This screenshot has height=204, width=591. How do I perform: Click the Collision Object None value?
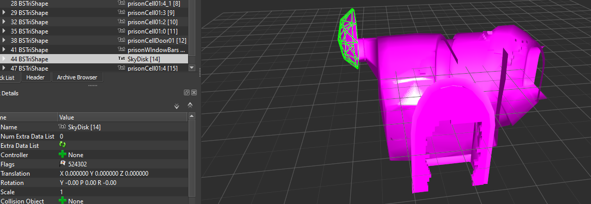76,201
